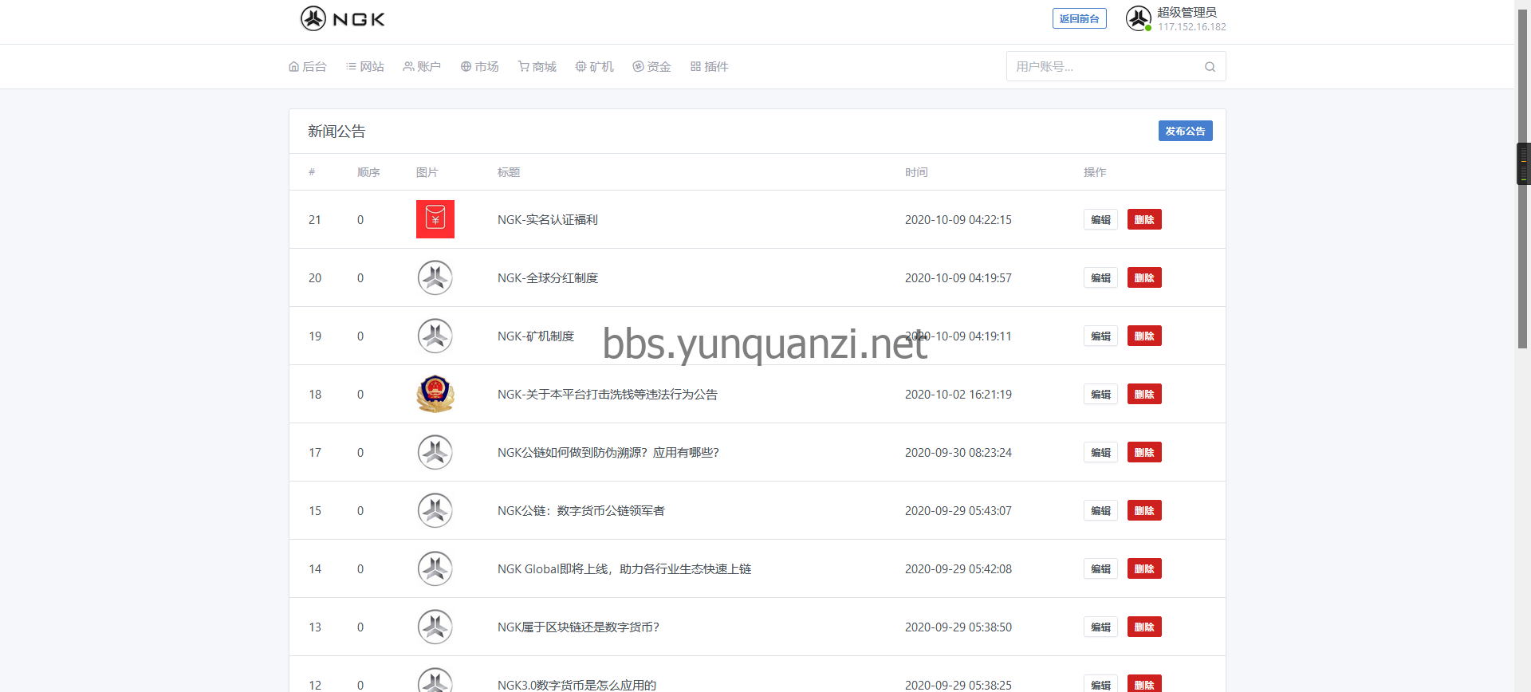Screen dimensions: 1531x692
Task: Expand the 账户 accounts menu
Action: pyautogui.click(x=422, y=67)
